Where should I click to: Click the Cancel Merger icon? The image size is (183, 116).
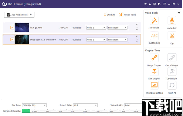(172, 58)
